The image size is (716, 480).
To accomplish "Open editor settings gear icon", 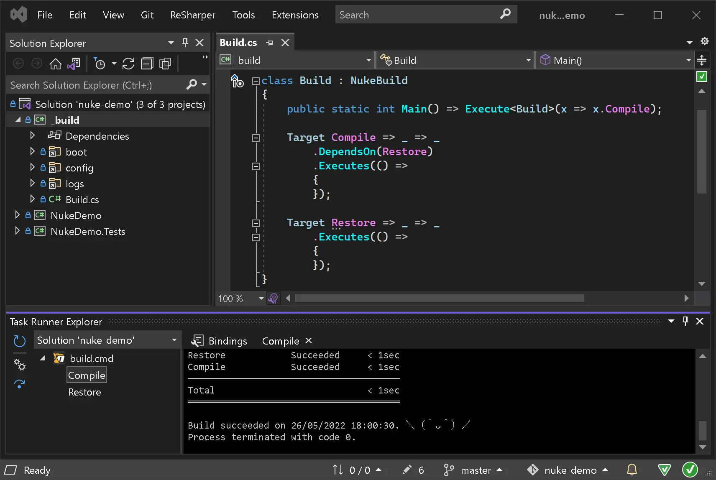I will tap(705, 41).
